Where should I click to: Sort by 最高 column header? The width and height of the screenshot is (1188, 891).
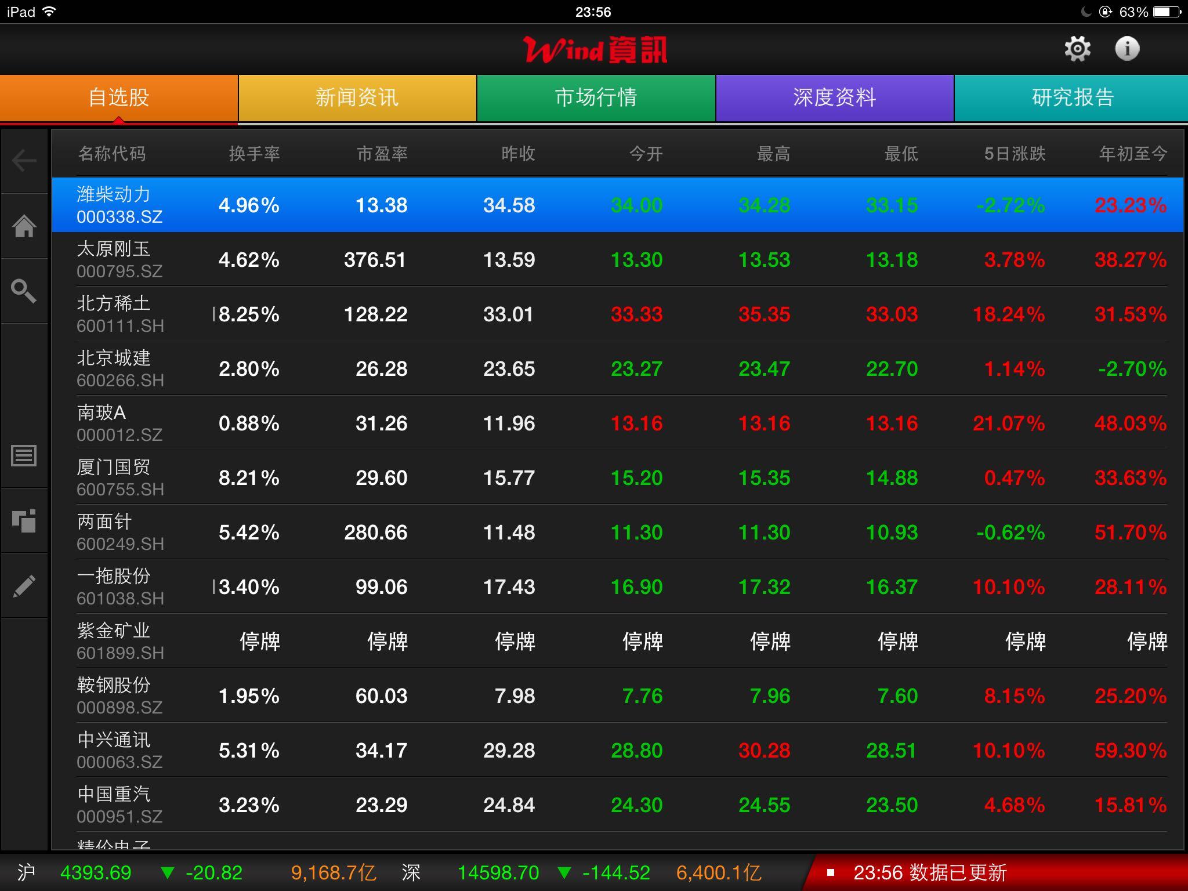pos(773,154)
